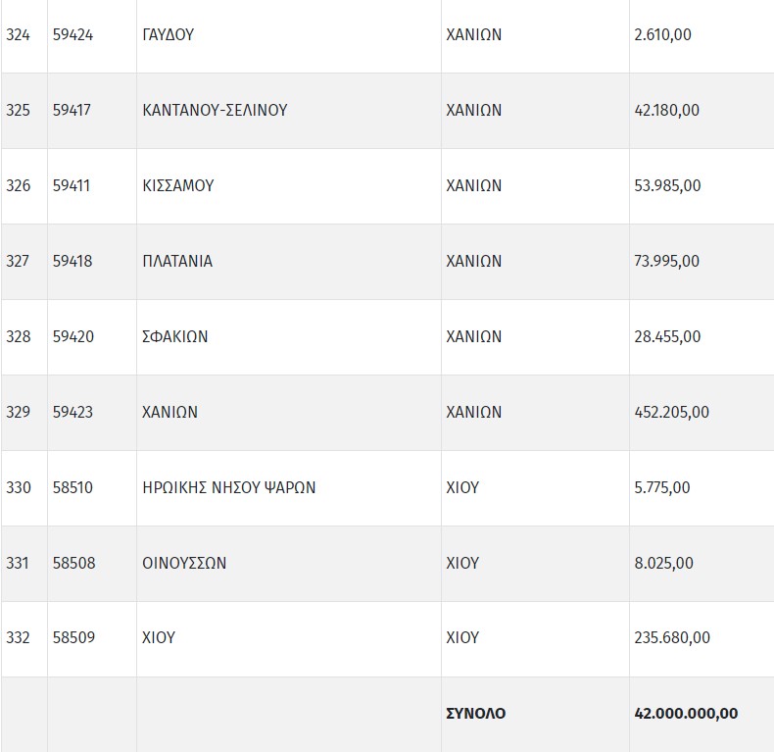The image size is (774, 752).
Task: Select ΗΡΩΙΚΗΣ ΝΗΣΟΥ ΨΑΡΩΝ cell
Action: coord(228,488)
